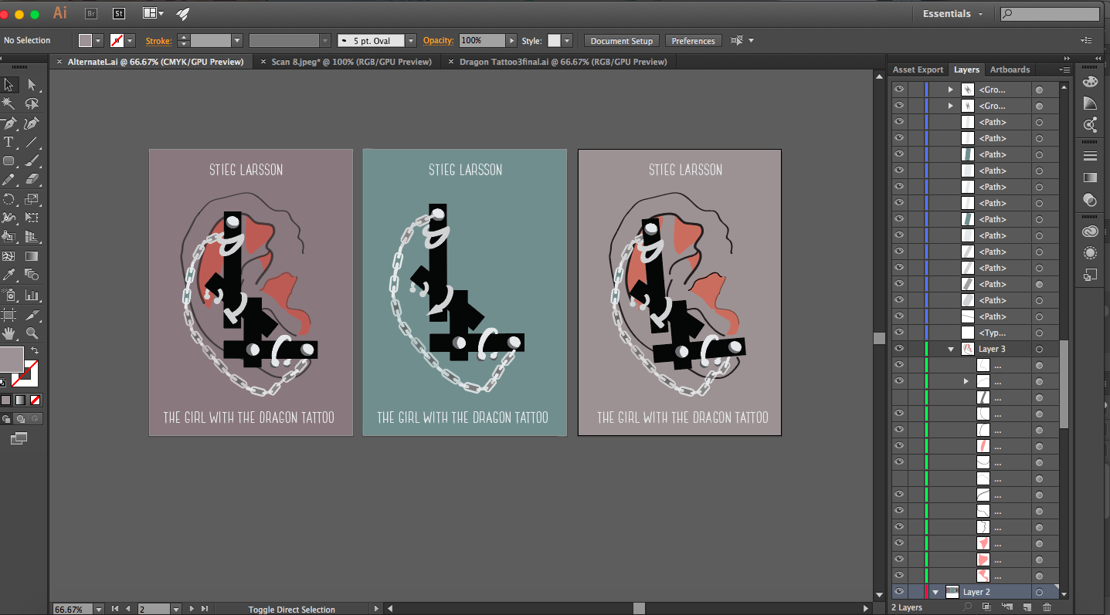Viewport: 1110px width, 615px height.
Task: Hide Layer 3 with its eye icon
Action: click(898, 349)
